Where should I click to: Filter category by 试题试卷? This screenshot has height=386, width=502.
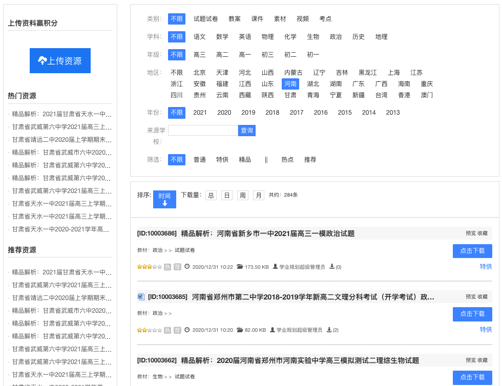205,19
